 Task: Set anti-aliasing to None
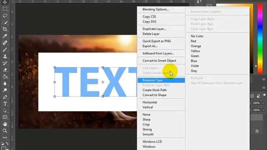[x=146, y=115]
